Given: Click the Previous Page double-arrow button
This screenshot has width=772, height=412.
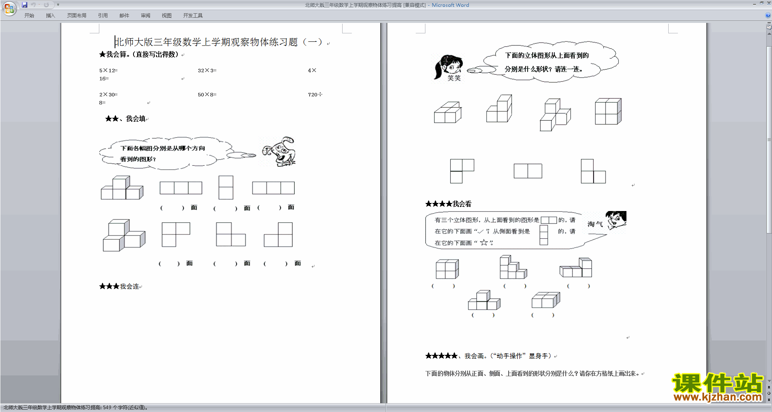Looking at the screenshot, I should coord(769,387).
